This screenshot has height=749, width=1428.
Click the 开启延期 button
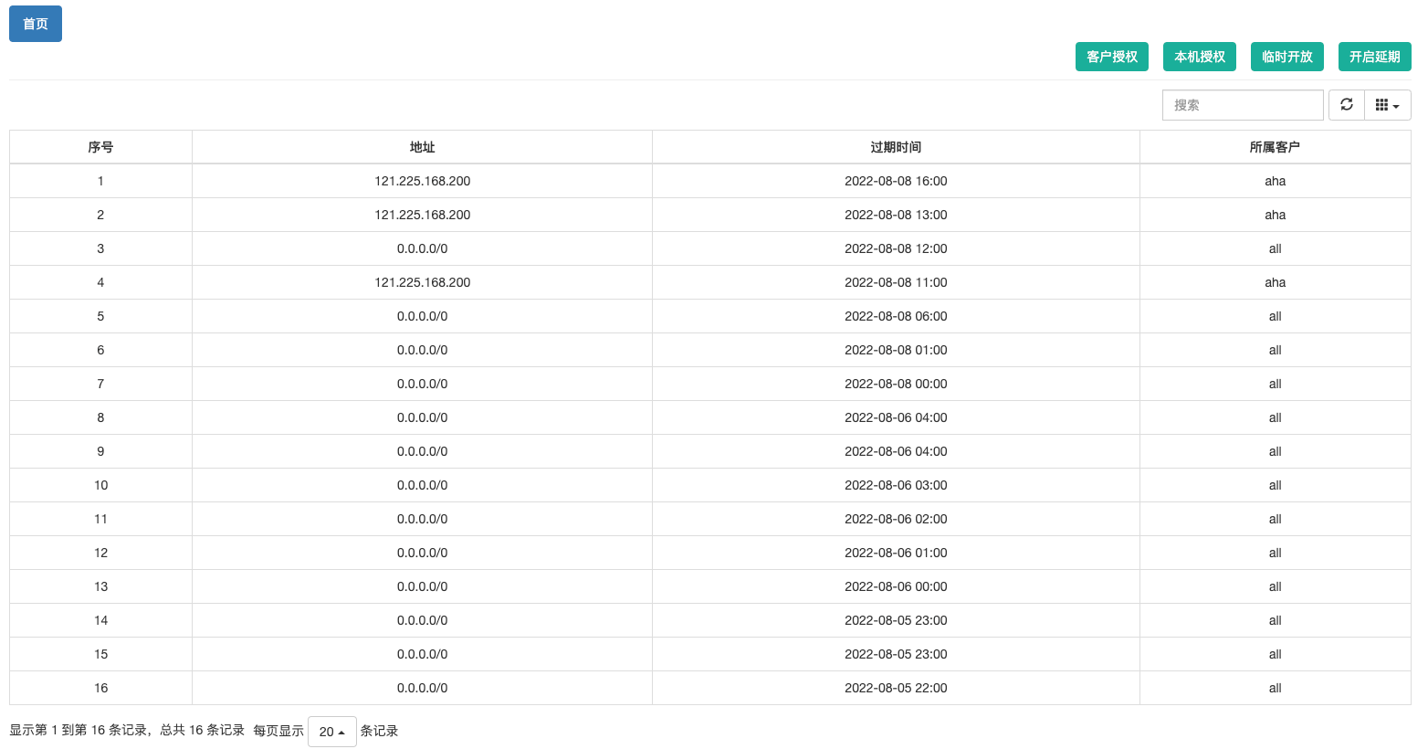(x=1374, y=57)
